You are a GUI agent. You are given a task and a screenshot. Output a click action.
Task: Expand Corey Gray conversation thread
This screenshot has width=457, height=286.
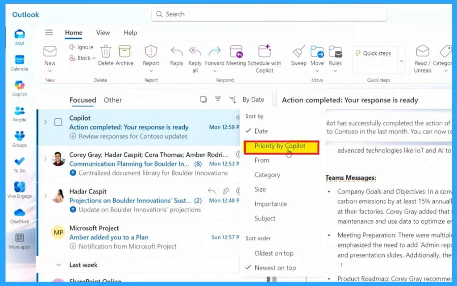(46, 159)
